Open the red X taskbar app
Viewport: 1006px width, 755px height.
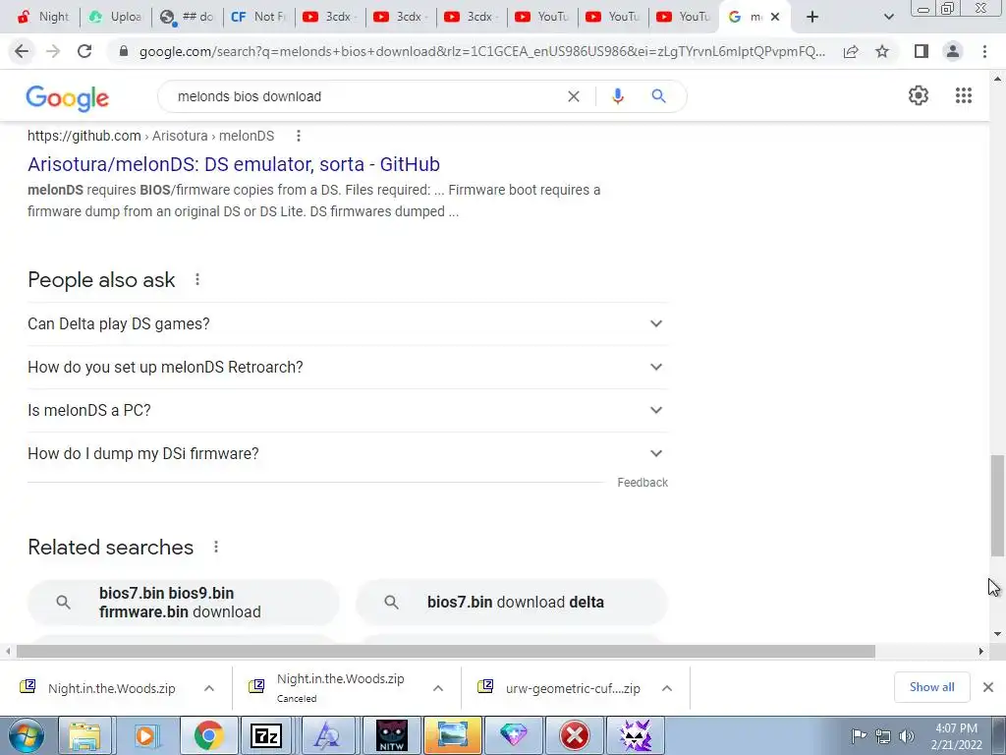pos(575,735)
